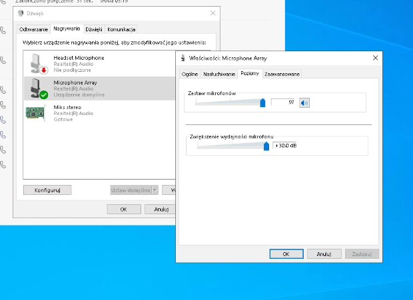
Task: Switch to the Nasłuchiwanie tab
Action: 219,74
